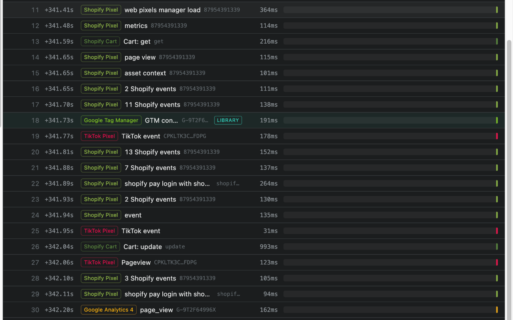
Task: Select the TikTok "Pageview" event name
Action: pyautogui.click(x=136, y=262)
